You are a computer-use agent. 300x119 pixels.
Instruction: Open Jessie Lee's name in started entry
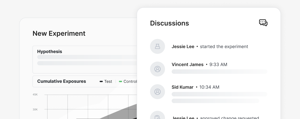[183, 46]
